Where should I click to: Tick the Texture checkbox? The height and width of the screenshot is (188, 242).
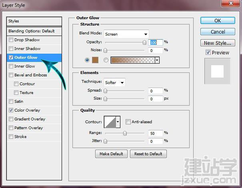point(16,93)
